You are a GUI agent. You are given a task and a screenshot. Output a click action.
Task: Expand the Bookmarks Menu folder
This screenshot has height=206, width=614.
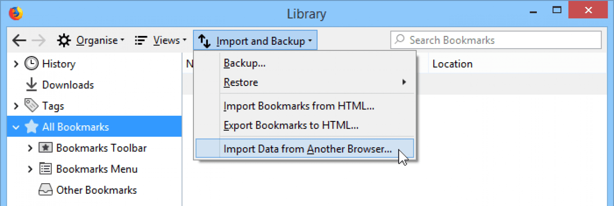(30, 169)
